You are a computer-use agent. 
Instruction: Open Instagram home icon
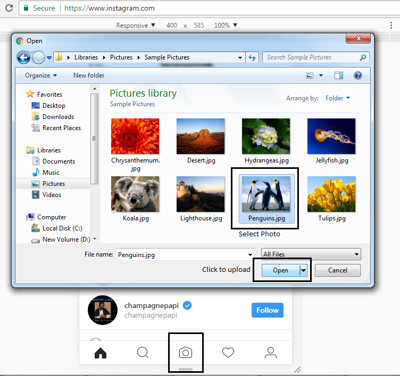coord(100,353)
